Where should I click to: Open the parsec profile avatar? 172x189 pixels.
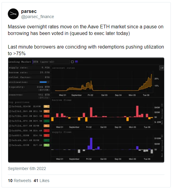(13, 14)
